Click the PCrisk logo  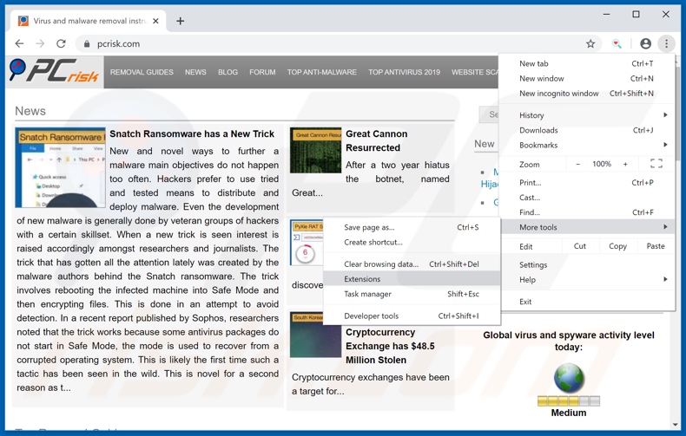pos(54,71)
